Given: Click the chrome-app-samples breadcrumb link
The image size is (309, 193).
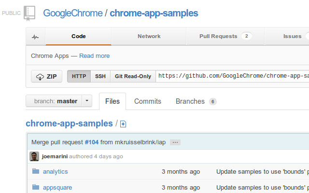Looking at the screenshot, I should tap(69, 124).
